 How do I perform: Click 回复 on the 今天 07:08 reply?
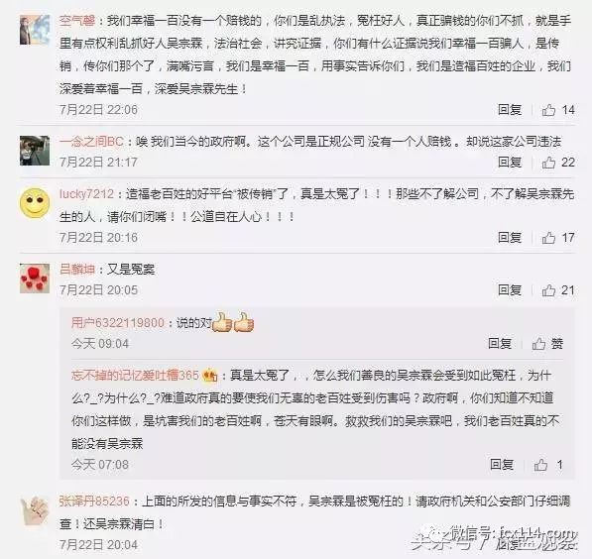tap(502, 464)
